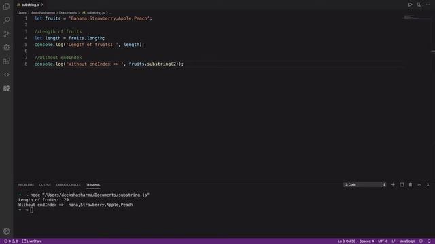Screen dimensions: 435x244
Task: Change indentation via Spaces: 4
Action: coord(366,241)
